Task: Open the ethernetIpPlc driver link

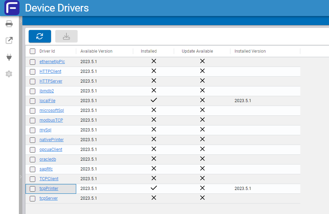Action: click(52, 62)
